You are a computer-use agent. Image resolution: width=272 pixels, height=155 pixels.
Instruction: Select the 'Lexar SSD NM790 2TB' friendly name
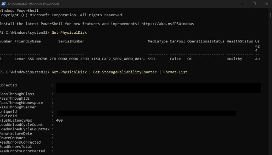click(35, 59)
